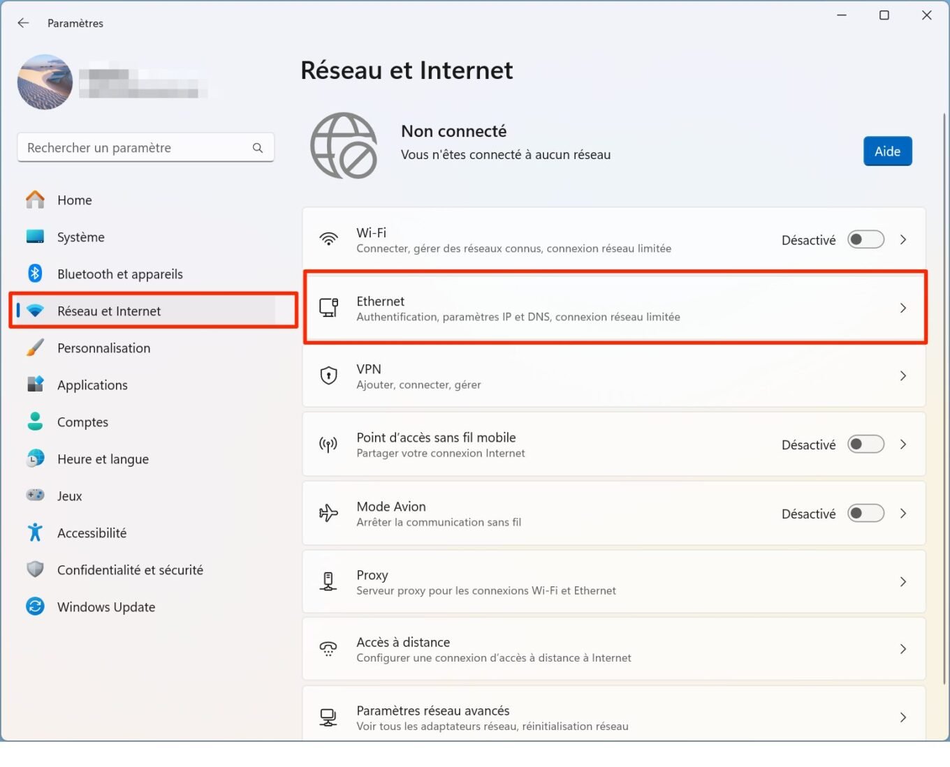Open Personnalisation section
The image size is (950, 767).
[145, 348]
